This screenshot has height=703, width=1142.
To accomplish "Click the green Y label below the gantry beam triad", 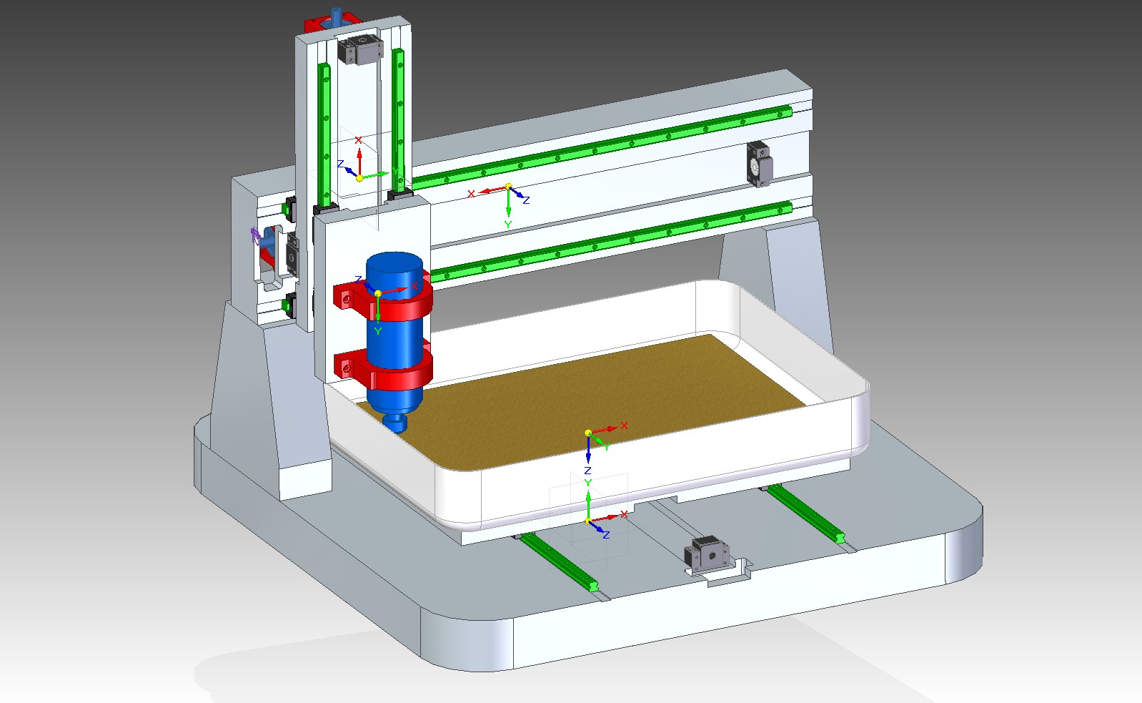I will pos(507,224).
